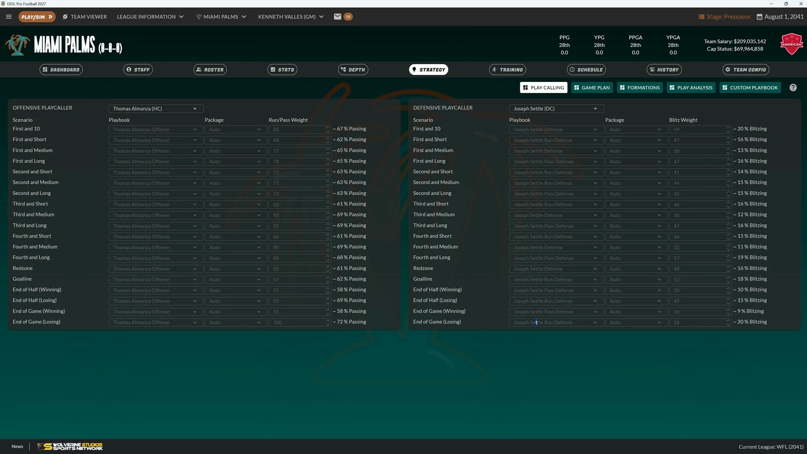This screenshot has height=454, width=807.
Task: Switch to the Game Plan tab
Action: (x=592, y=87)
